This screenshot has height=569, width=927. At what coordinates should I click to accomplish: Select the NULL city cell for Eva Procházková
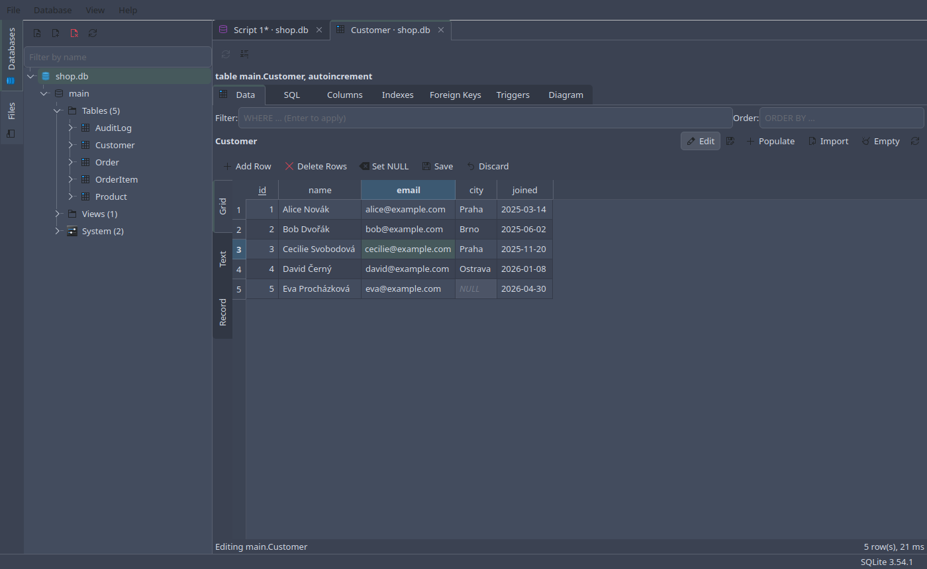[476, 288]
